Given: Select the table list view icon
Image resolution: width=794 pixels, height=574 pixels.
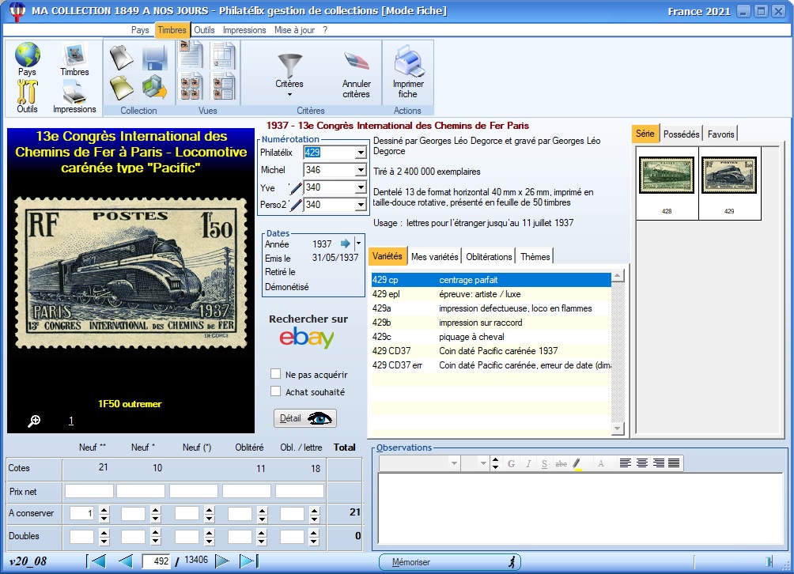Looking at the screenshot, I should [x=223, y=55].
